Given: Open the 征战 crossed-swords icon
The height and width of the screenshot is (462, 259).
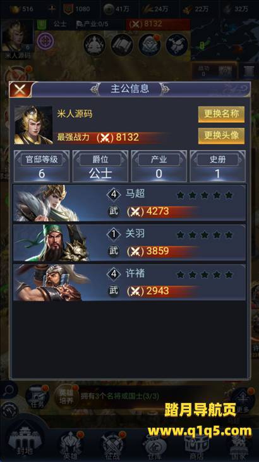Looking at the screenshot, I should (x=113, y=445).
